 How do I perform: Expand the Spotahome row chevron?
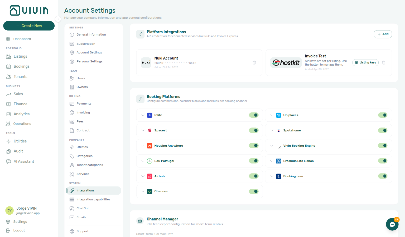coord(272,130)
